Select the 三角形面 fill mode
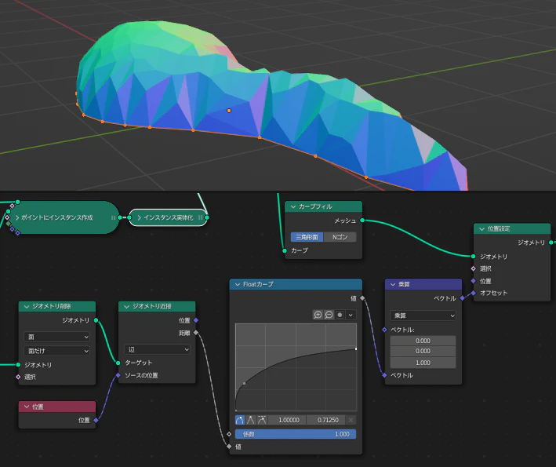The height and width of the screenshot is (467, 556). tap(307, 237)
